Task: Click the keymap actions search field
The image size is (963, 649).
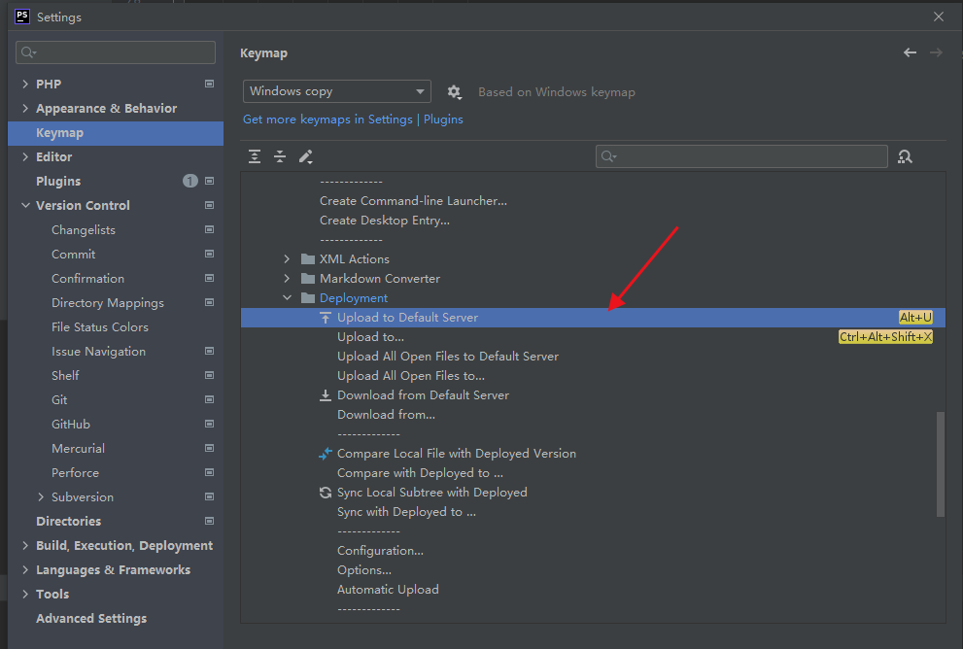Action: (x=741, y=156)
